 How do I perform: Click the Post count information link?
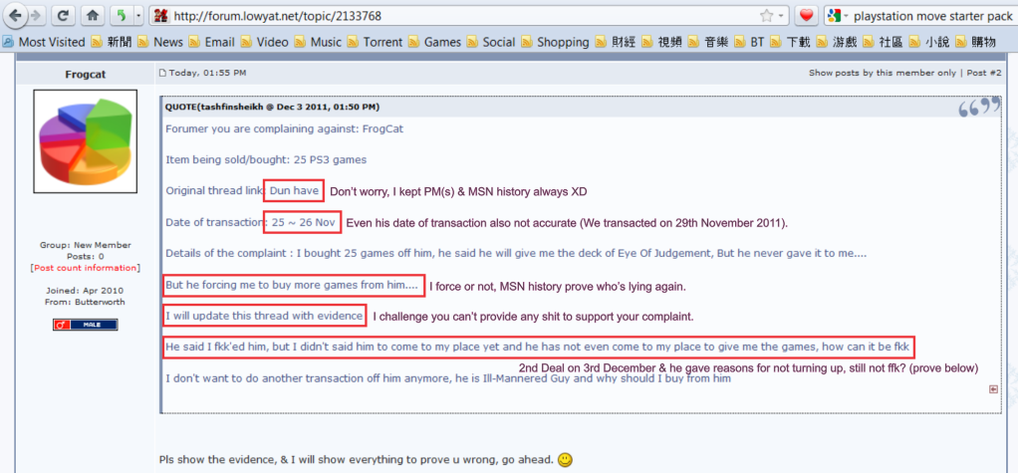(85, 268)
